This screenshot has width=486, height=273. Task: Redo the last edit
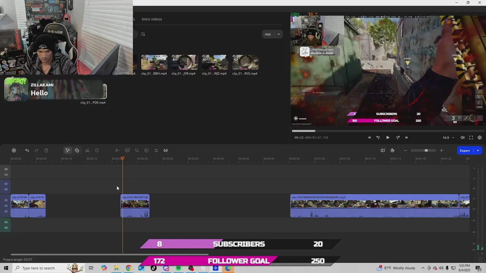coord(36,151)
